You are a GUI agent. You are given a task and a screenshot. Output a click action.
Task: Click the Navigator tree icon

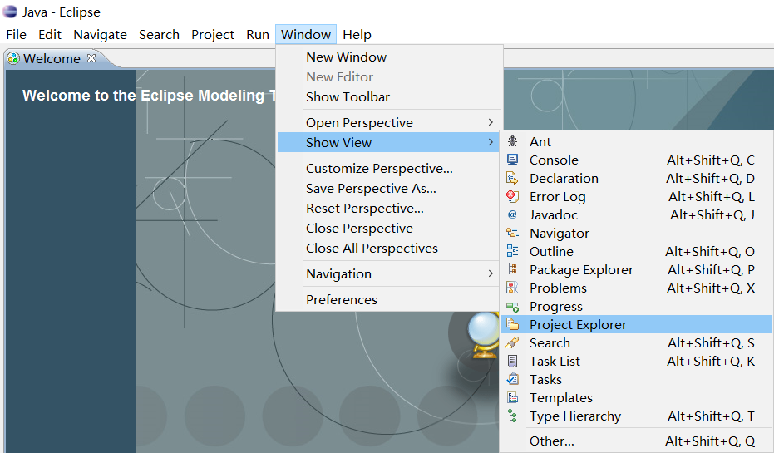click(x=512, y=233)
